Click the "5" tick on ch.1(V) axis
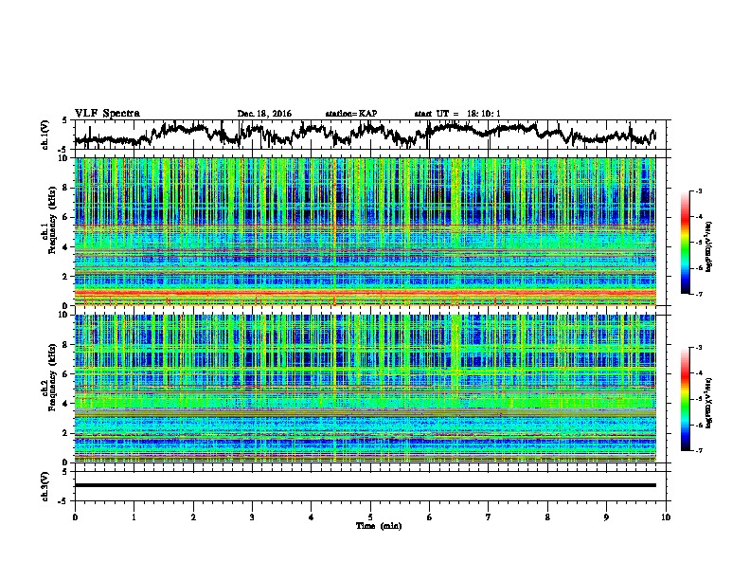The image size is (750, 580). click(x=64, y=120)
